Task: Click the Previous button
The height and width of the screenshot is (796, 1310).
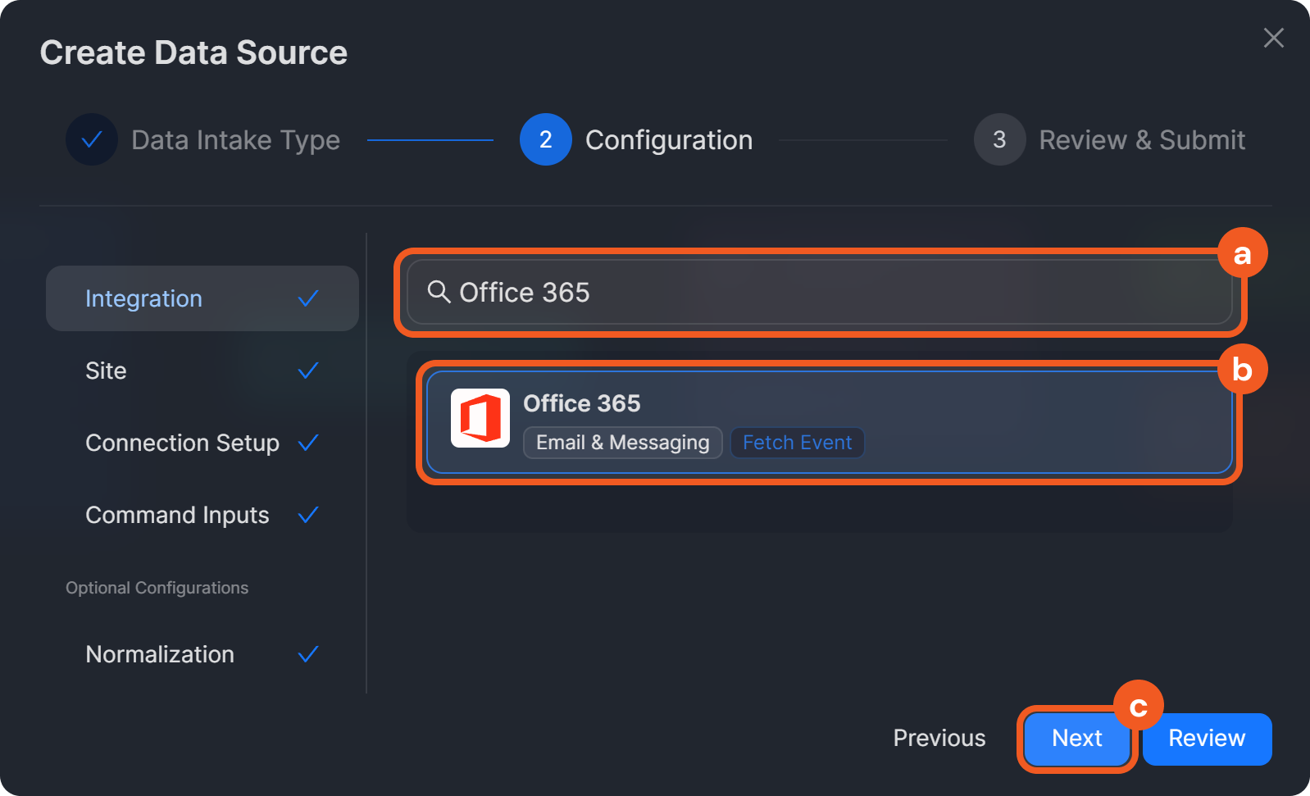Action: point(939,738)
